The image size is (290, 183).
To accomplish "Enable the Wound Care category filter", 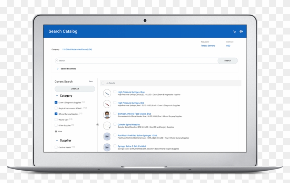I will (x=56, y=120).
